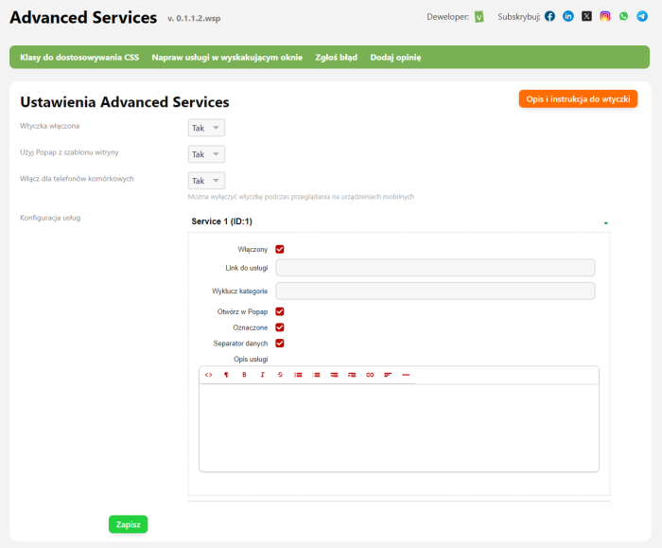Open the Użyj Popap z szablonu witryny dropdown

pyautogui.click(x=206, y=154)
